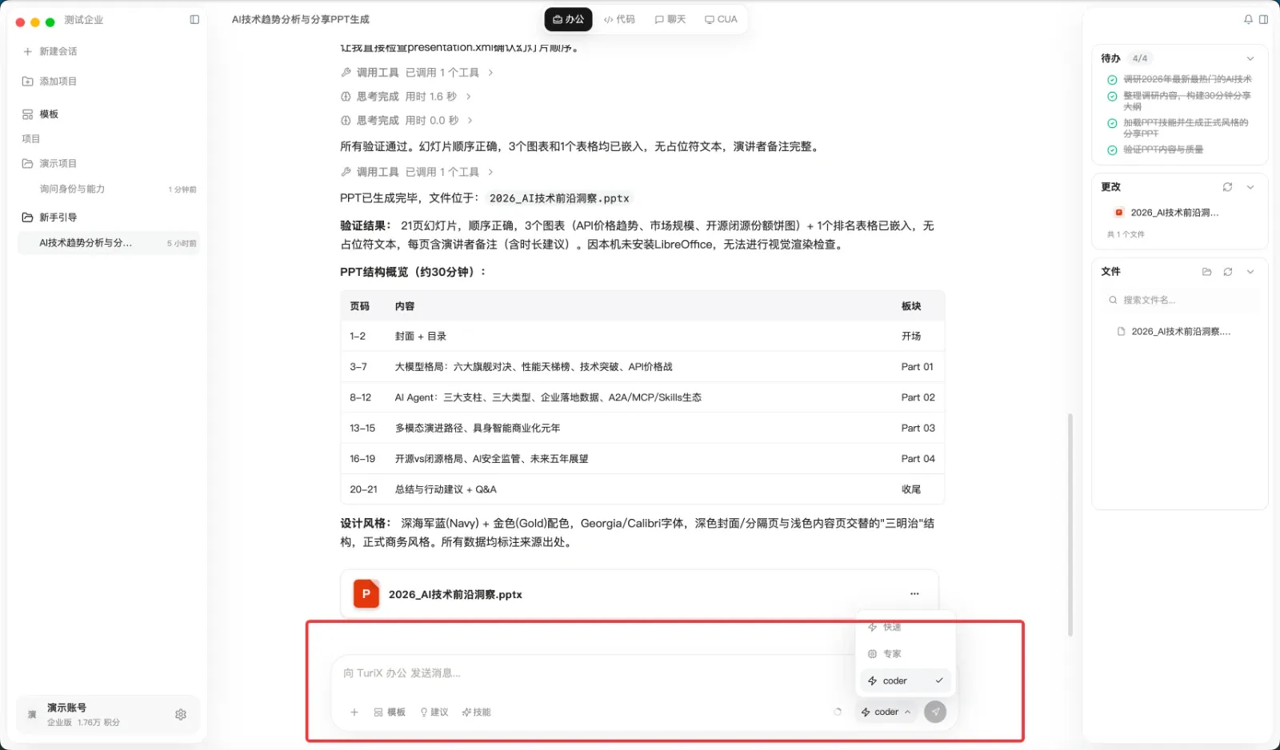
Task: Click the 搜索文件名 search field
Action: tap(1180, 301)
